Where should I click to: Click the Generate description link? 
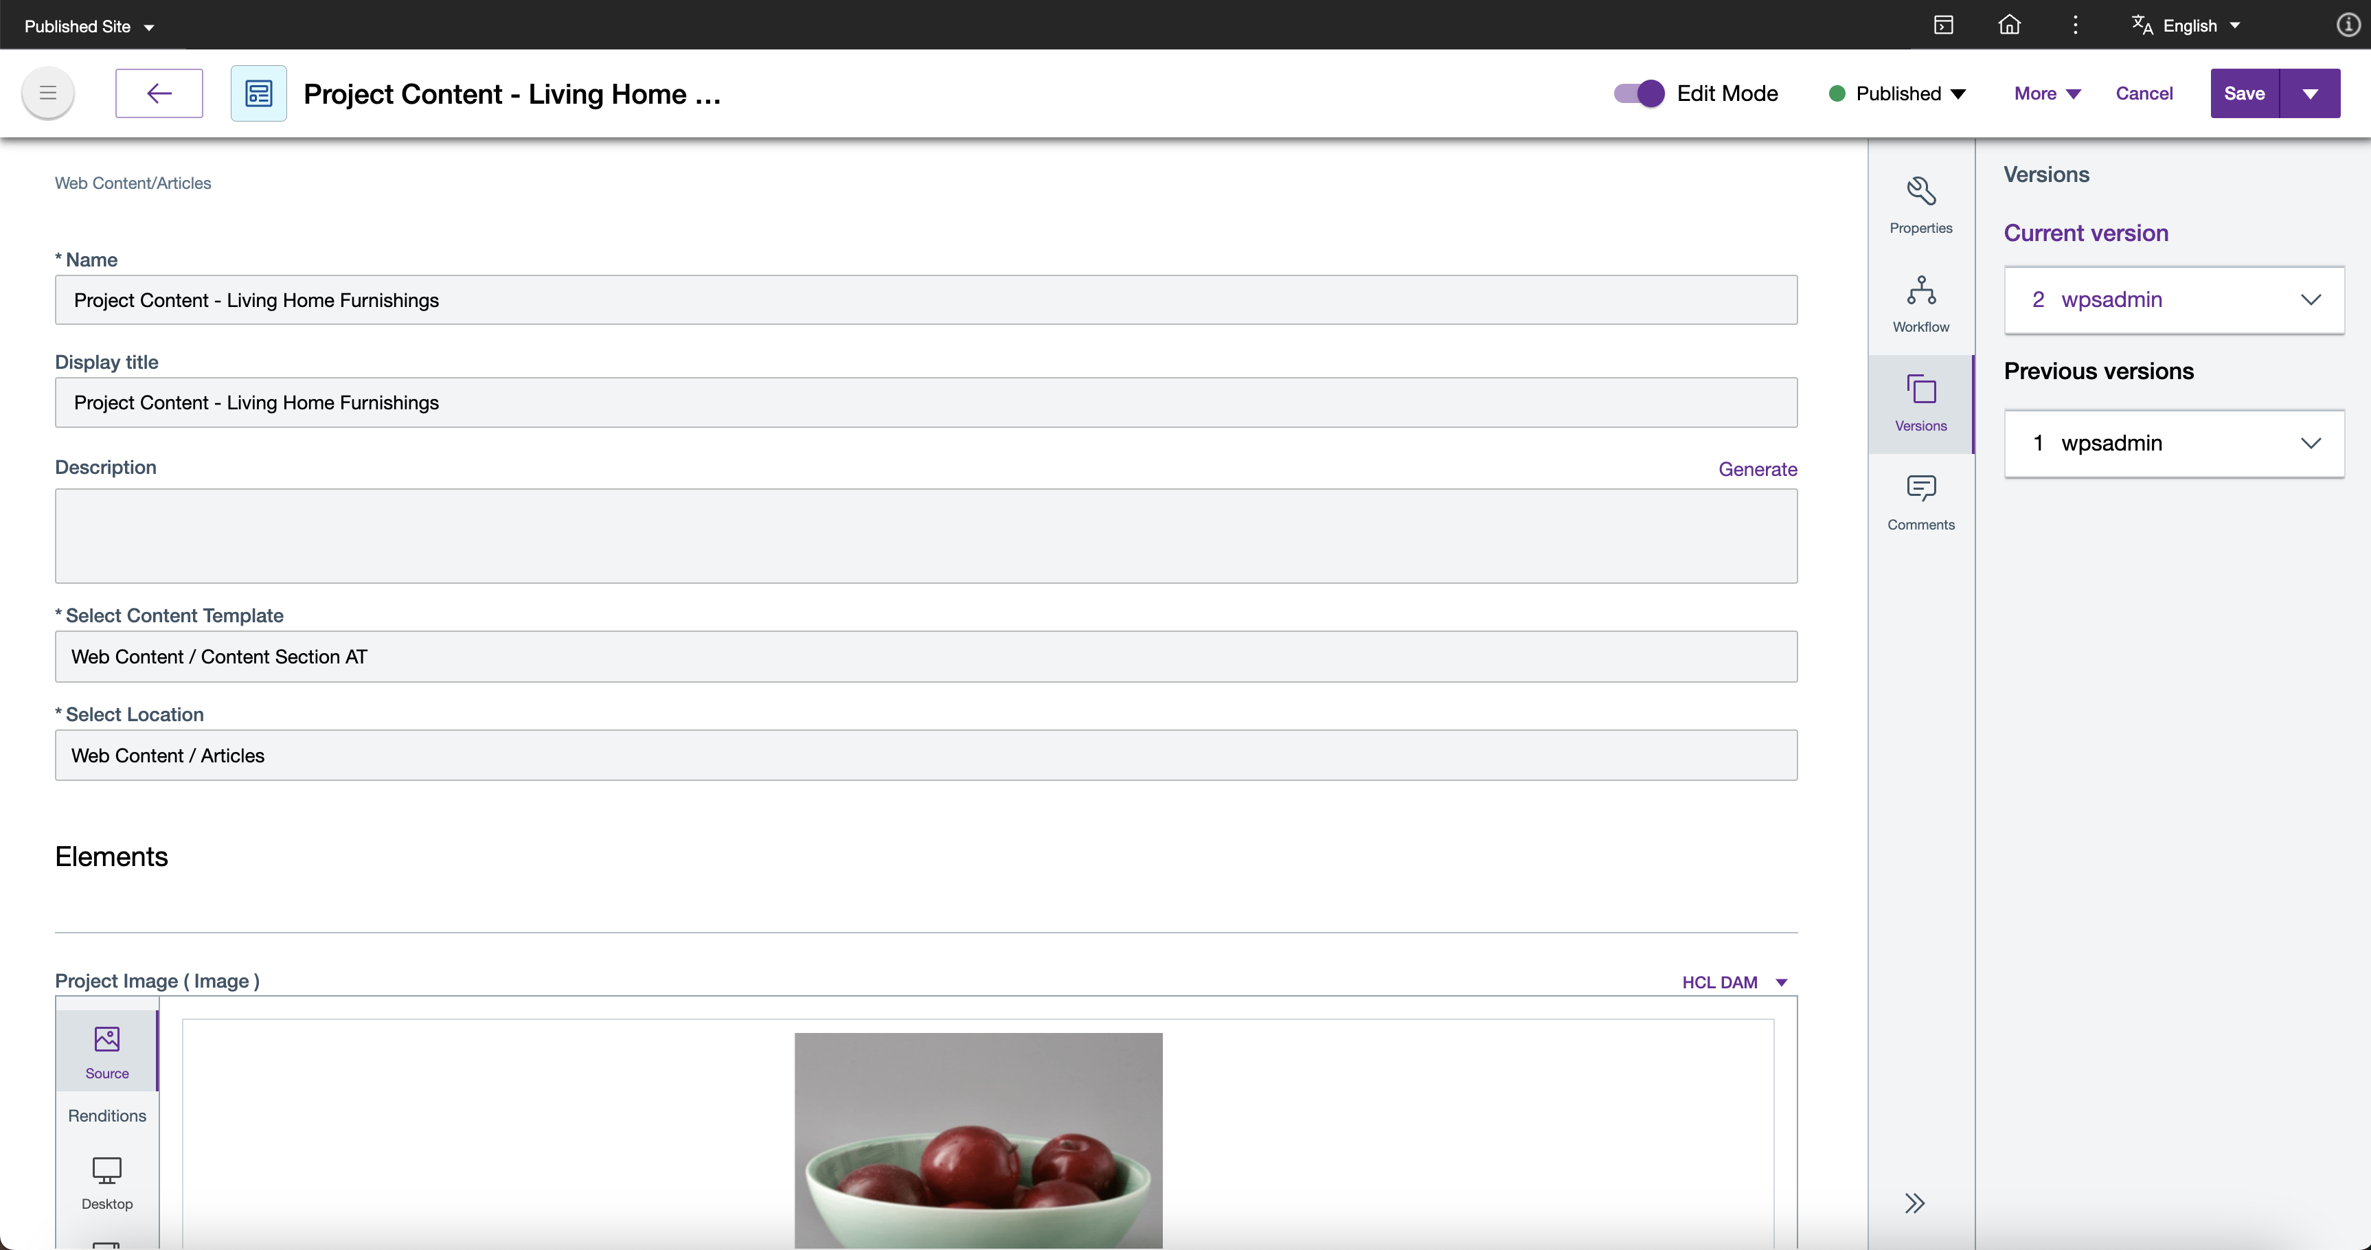pos(1757,470)
